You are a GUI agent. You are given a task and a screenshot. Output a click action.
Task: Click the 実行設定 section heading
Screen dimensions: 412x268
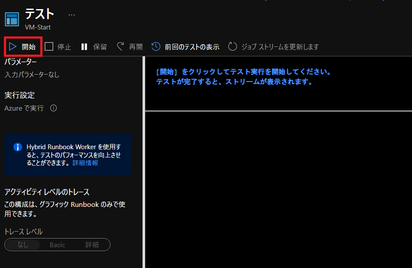[19, 95]
